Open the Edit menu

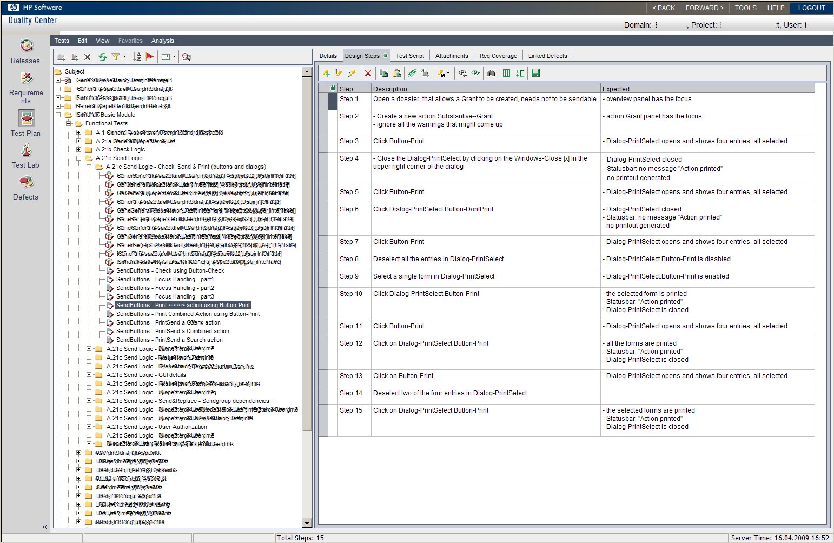pyautogui.click(x=82, y=41)
